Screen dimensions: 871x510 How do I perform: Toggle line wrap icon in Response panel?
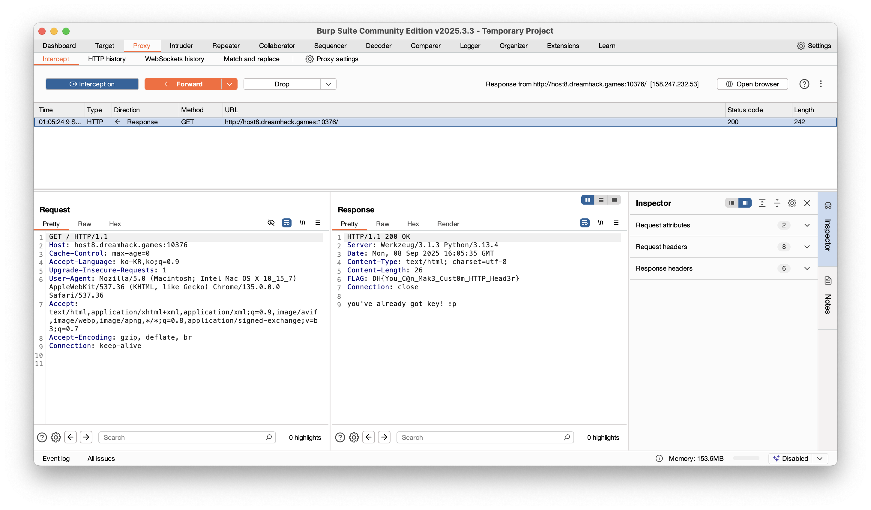pyautogui.click(x=585, y=223)
